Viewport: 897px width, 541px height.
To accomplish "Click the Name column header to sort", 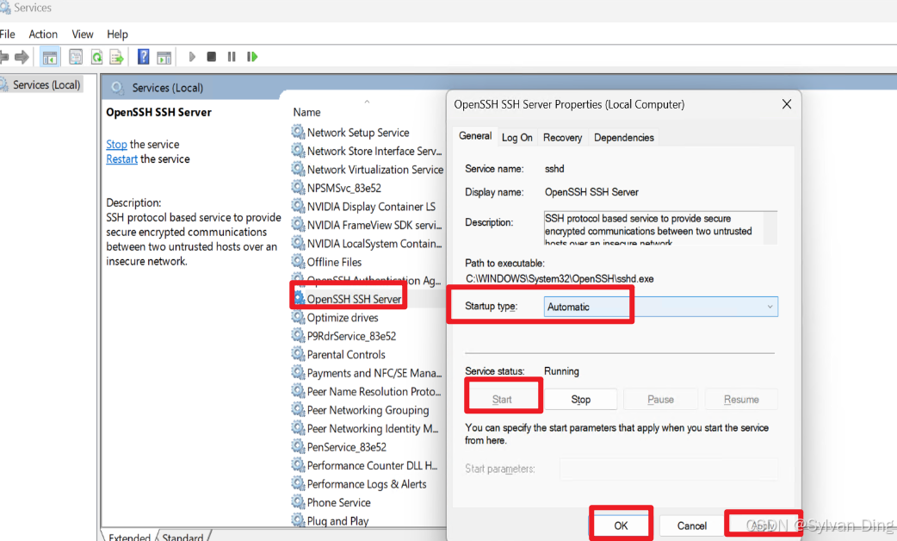I will (x=306, y=112).
